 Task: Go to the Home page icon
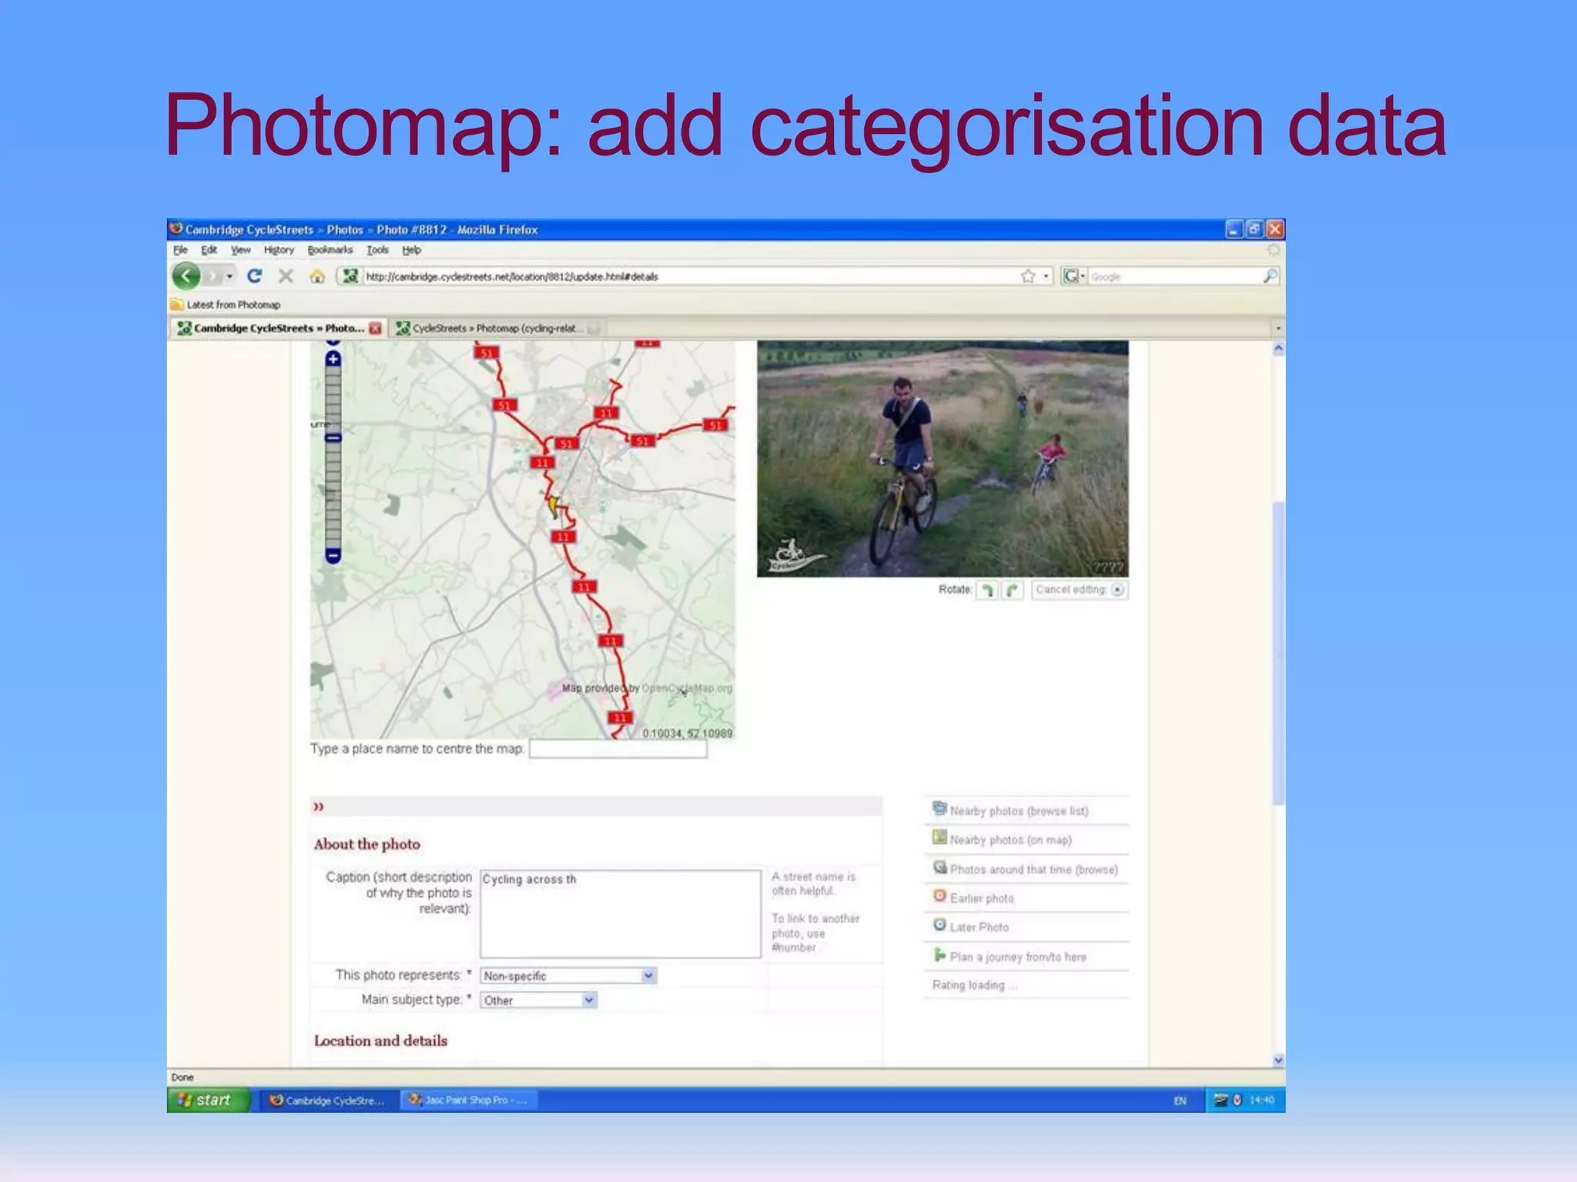(x=317, y=275)
